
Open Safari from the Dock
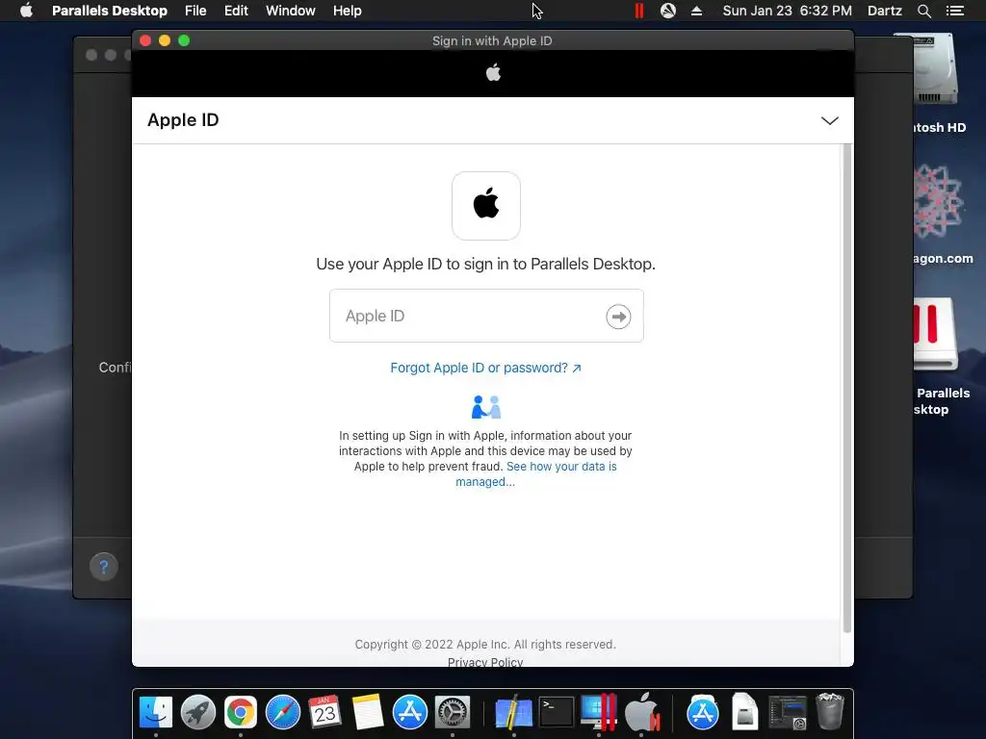pos(283,713)
